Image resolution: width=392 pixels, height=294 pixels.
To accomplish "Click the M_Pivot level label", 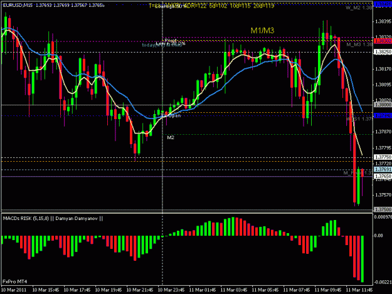I will click(358, 172).
